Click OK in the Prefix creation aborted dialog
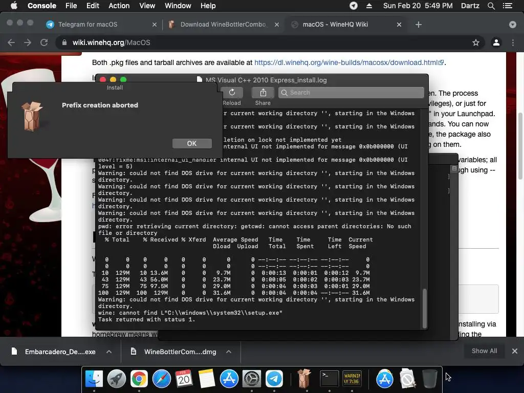The width and height of the screenshot is (524, 393). 192,143
